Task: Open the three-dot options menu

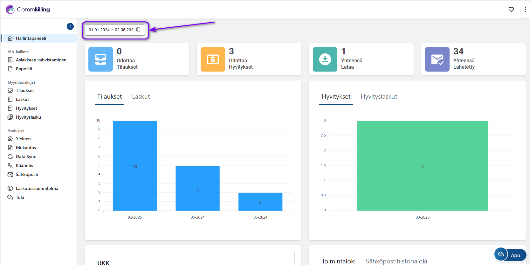Action: [525, 10]
